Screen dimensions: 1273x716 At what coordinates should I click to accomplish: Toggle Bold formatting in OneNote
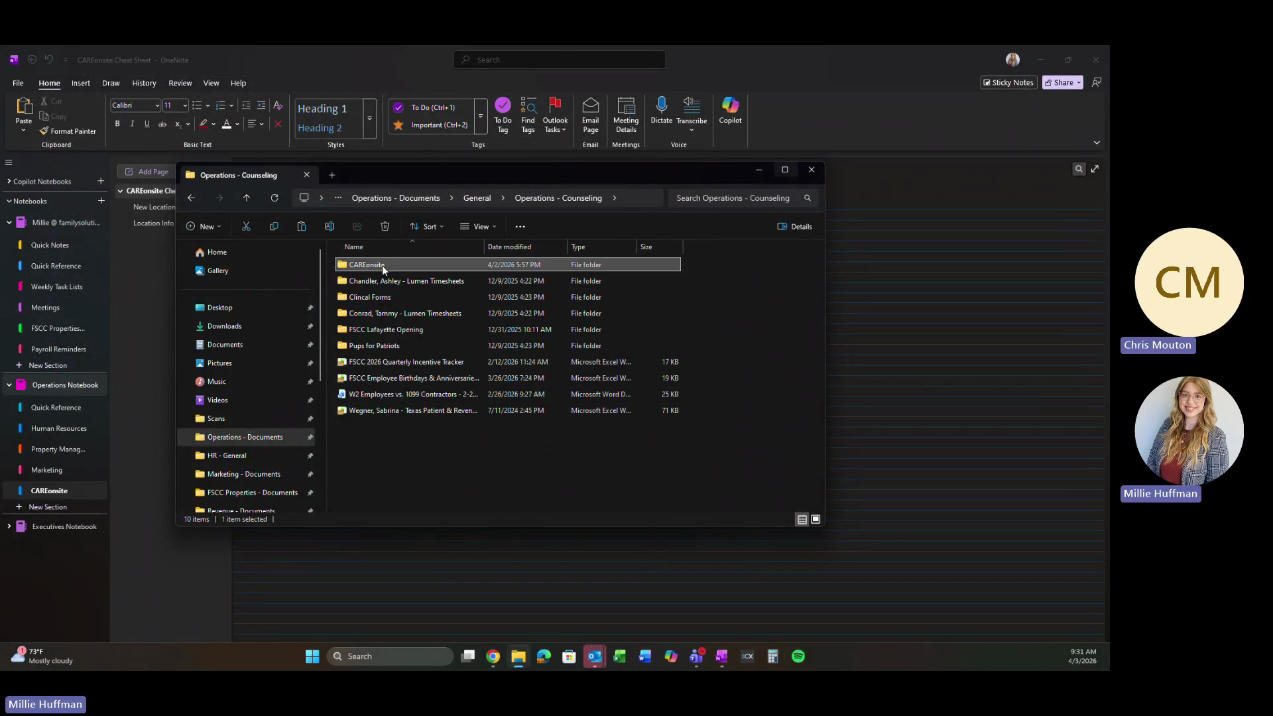[x=117, y=124]
